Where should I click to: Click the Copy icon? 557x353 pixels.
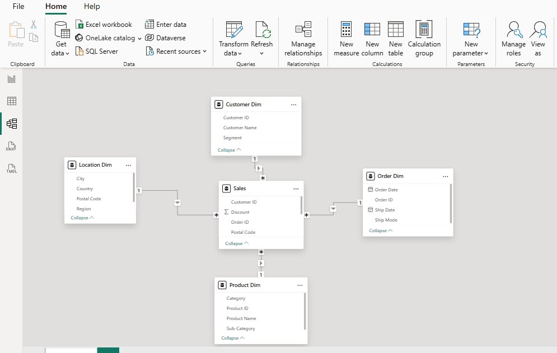point(34,37)
